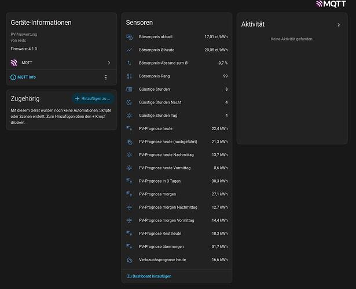Screen dimensions: 356x289
Task: Click the PV-Prognose heute Nachmittag icon
Action: (x=130, y=155)
